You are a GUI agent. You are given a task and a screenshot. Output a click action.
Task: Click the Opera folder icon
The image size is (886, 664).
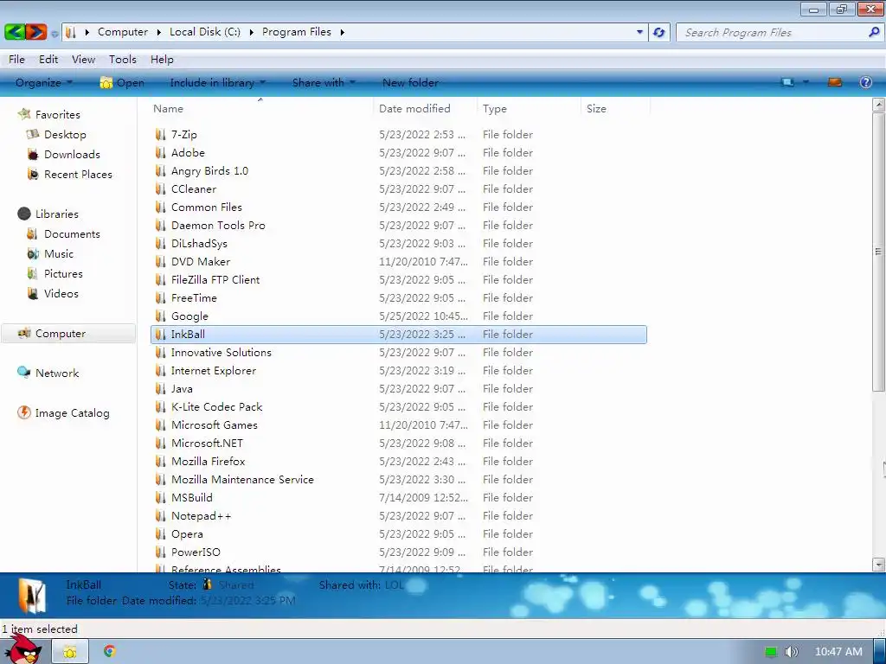pyautogui.click(x=160, y=533)
